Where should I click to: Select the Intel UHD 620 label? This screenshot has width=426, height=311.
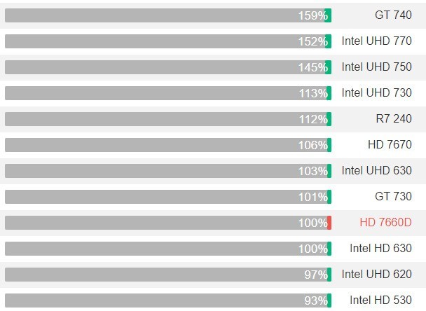[x=376, y=275]
